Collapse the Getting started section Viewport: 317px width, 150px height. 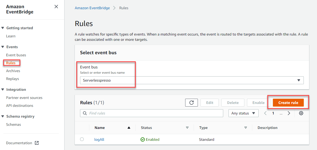pyautogui.click(x=3, y=28)
